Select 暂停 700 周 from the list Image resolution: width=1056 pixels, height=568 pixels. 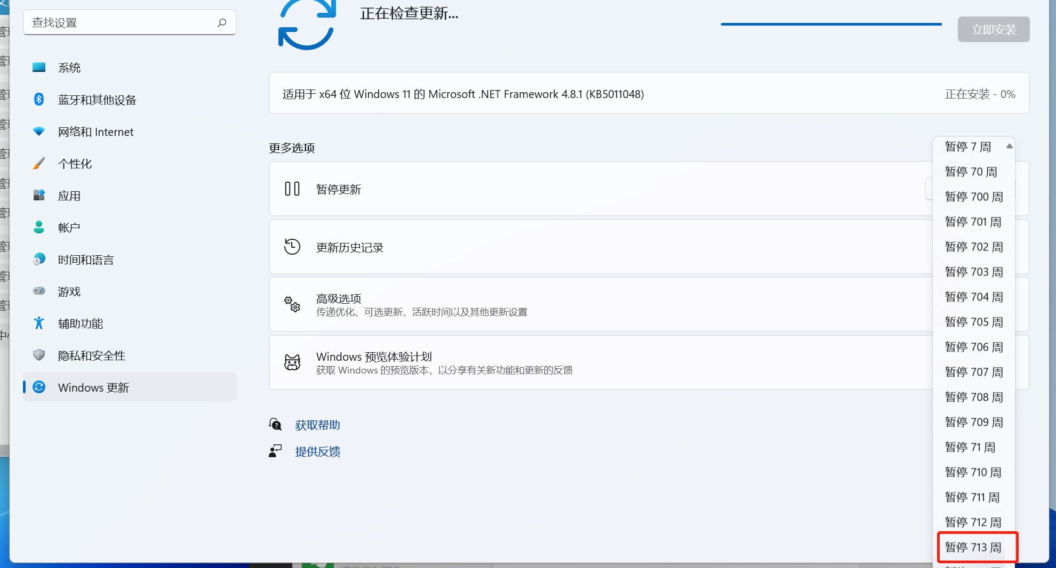pyautogui.click(x=973, y=197)
